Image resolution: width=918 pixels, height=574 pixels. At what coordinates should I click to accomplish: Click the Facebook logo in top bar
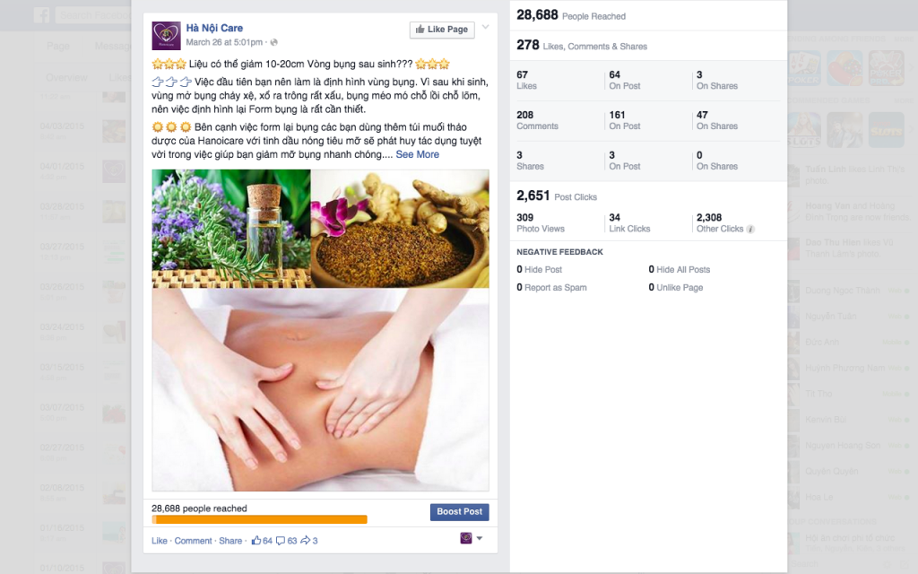[41, 15]
